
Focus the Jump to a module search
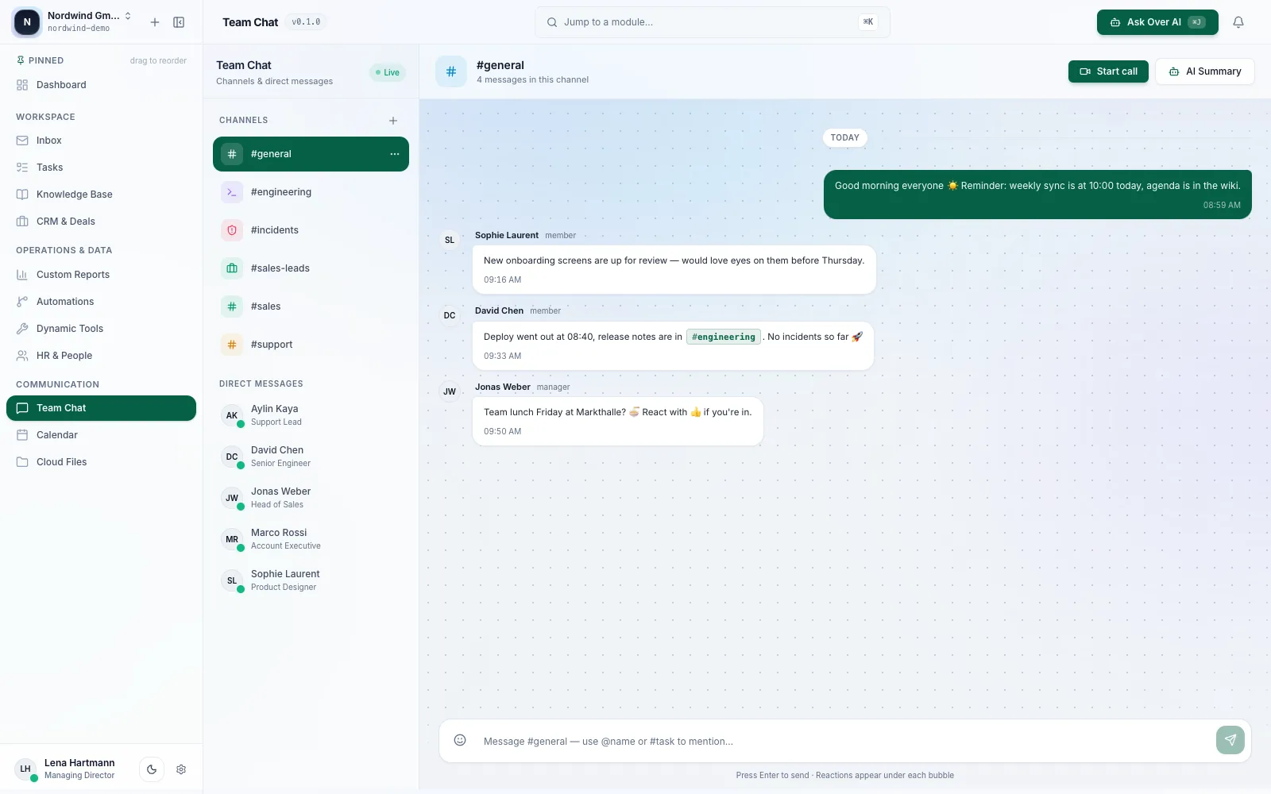coord(713,22)
